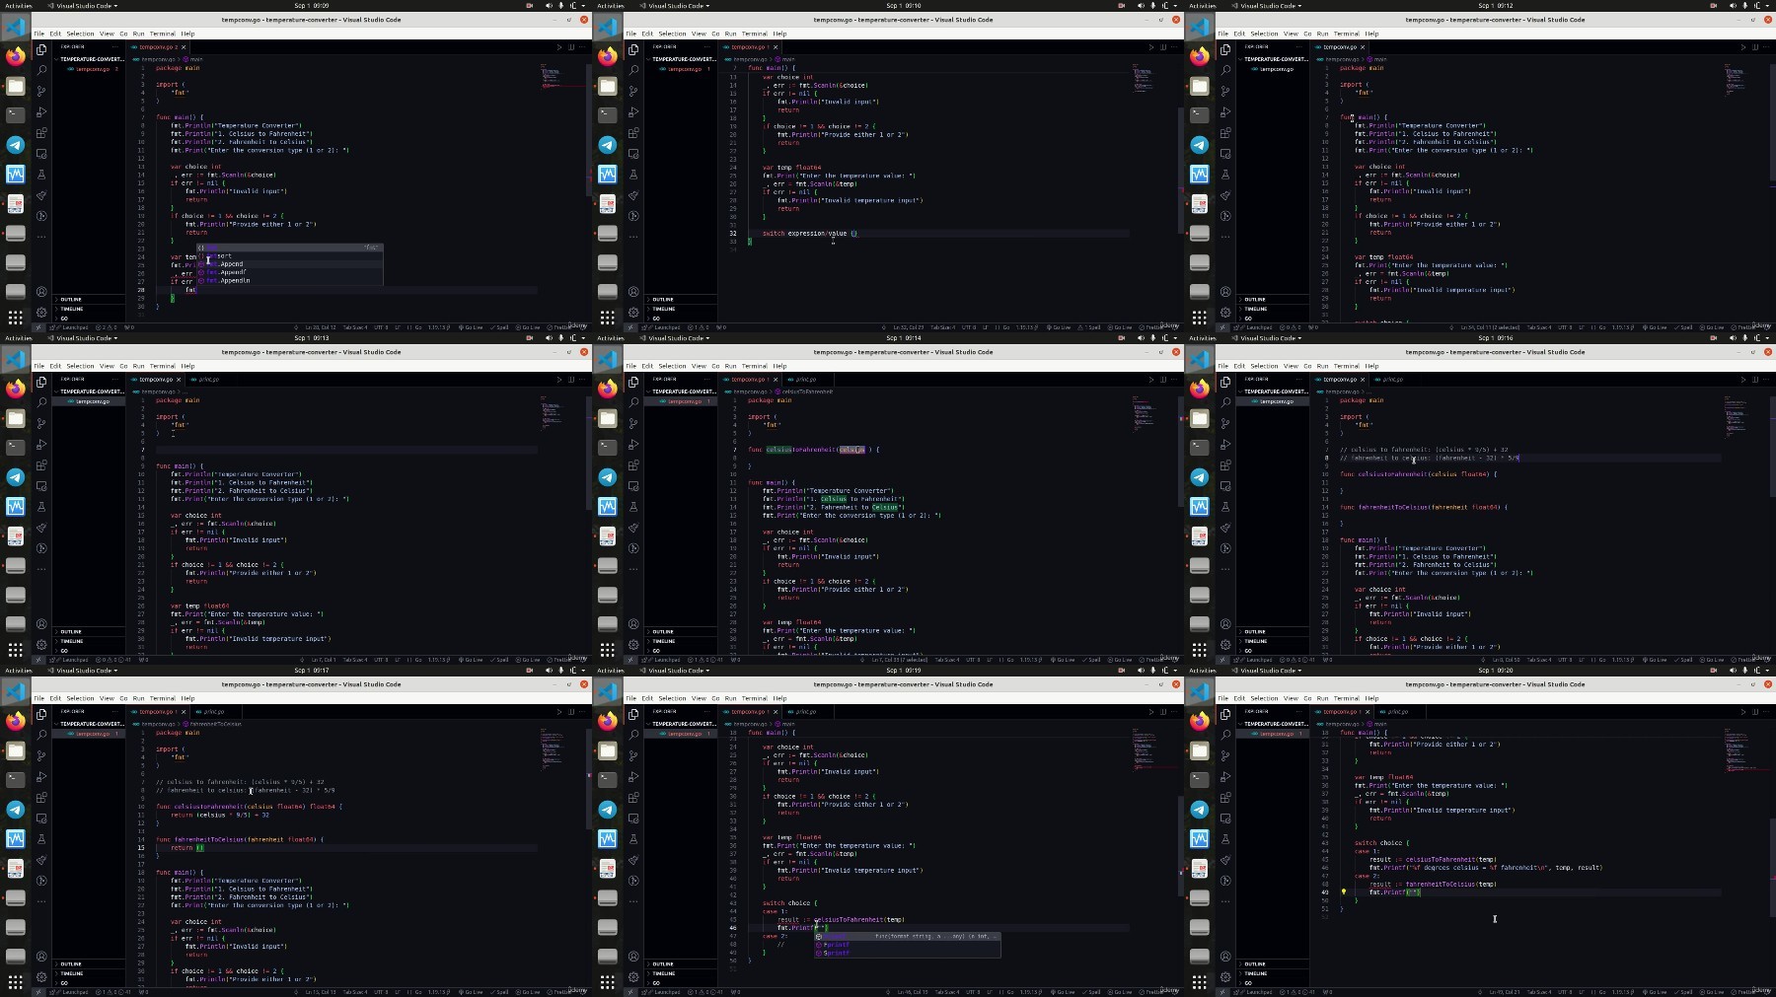
Task: Open Help menu in the 09:16 window
Action: click(x=1371, y=366)
